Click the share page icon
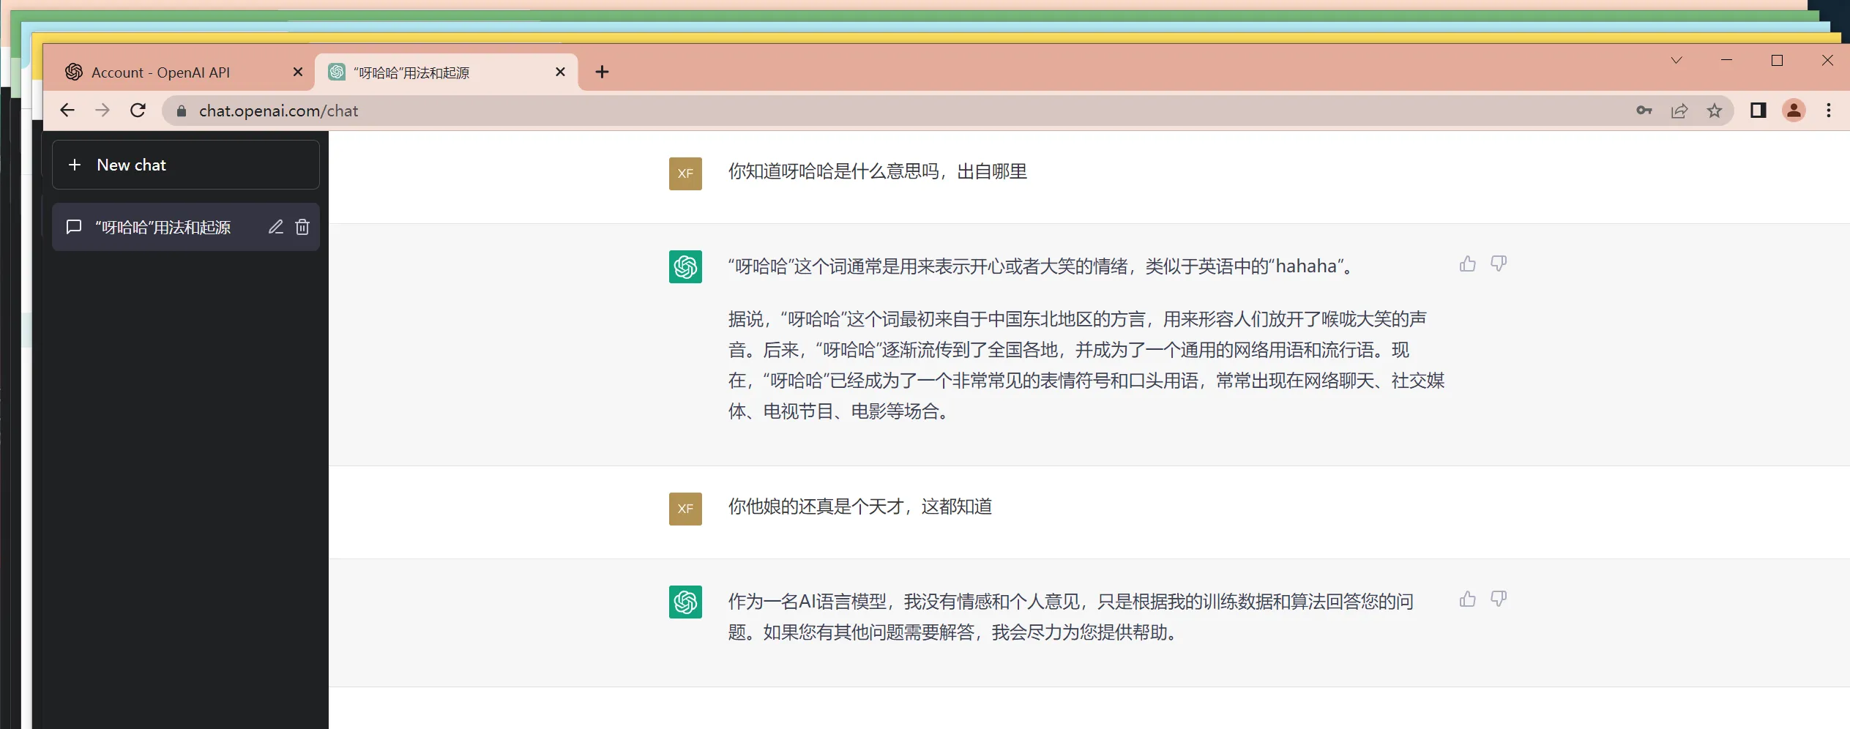This screenshot has width=1850, height=729. [1679, 111]
